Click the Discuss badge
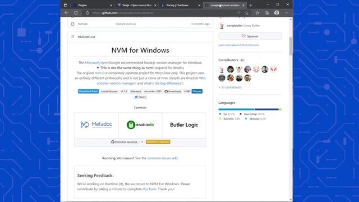This screenshot has height=202, width=359. tap(197, 91)
